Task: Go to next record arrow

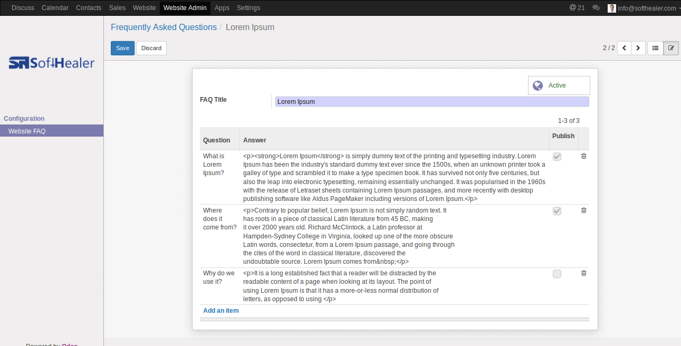Action: point(639,48)
